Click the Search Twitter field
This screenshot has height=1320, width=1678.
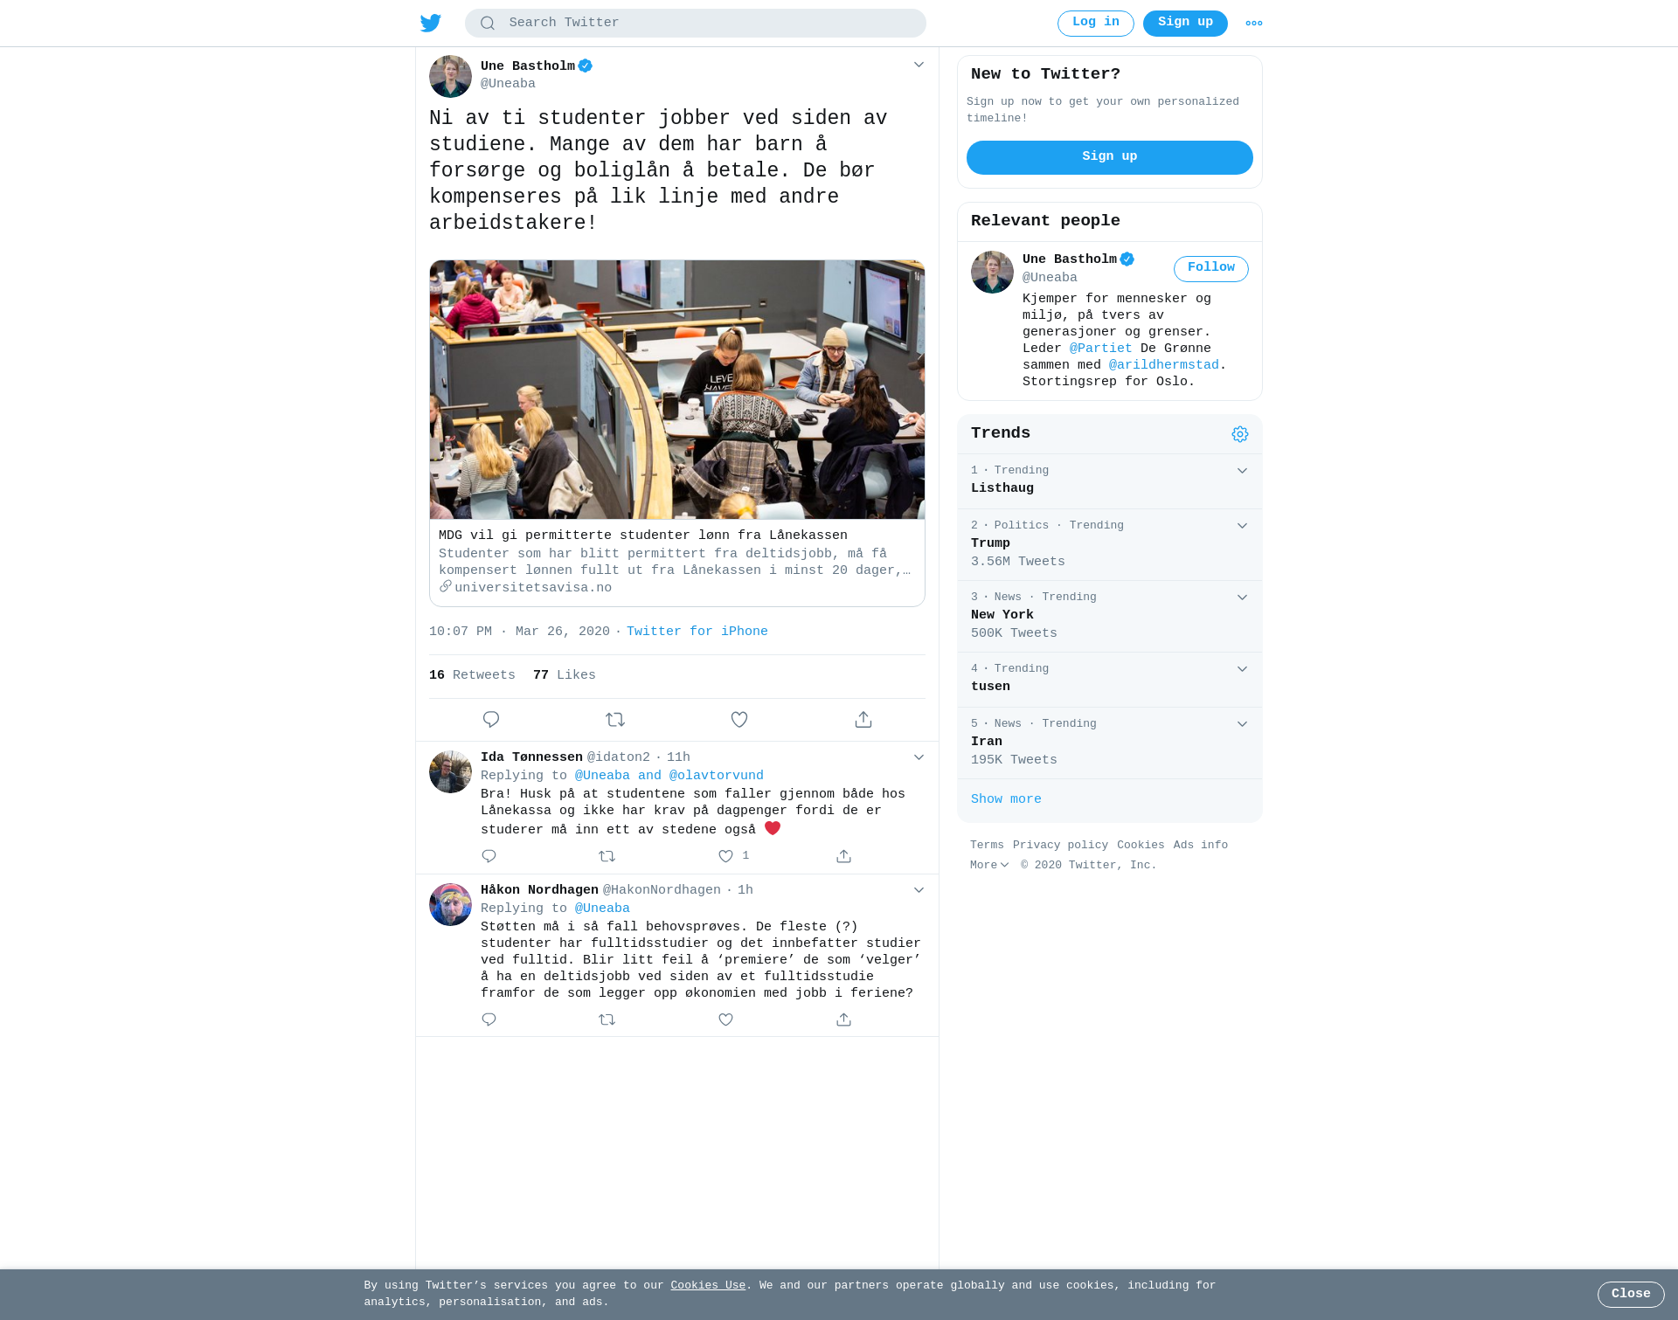tap(696, 24)
